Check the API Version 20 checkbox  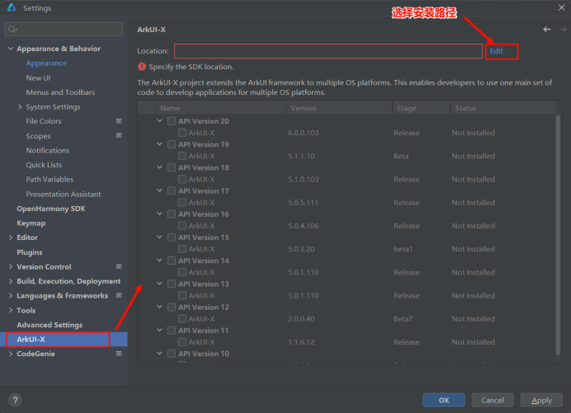(x=172, y=121)
